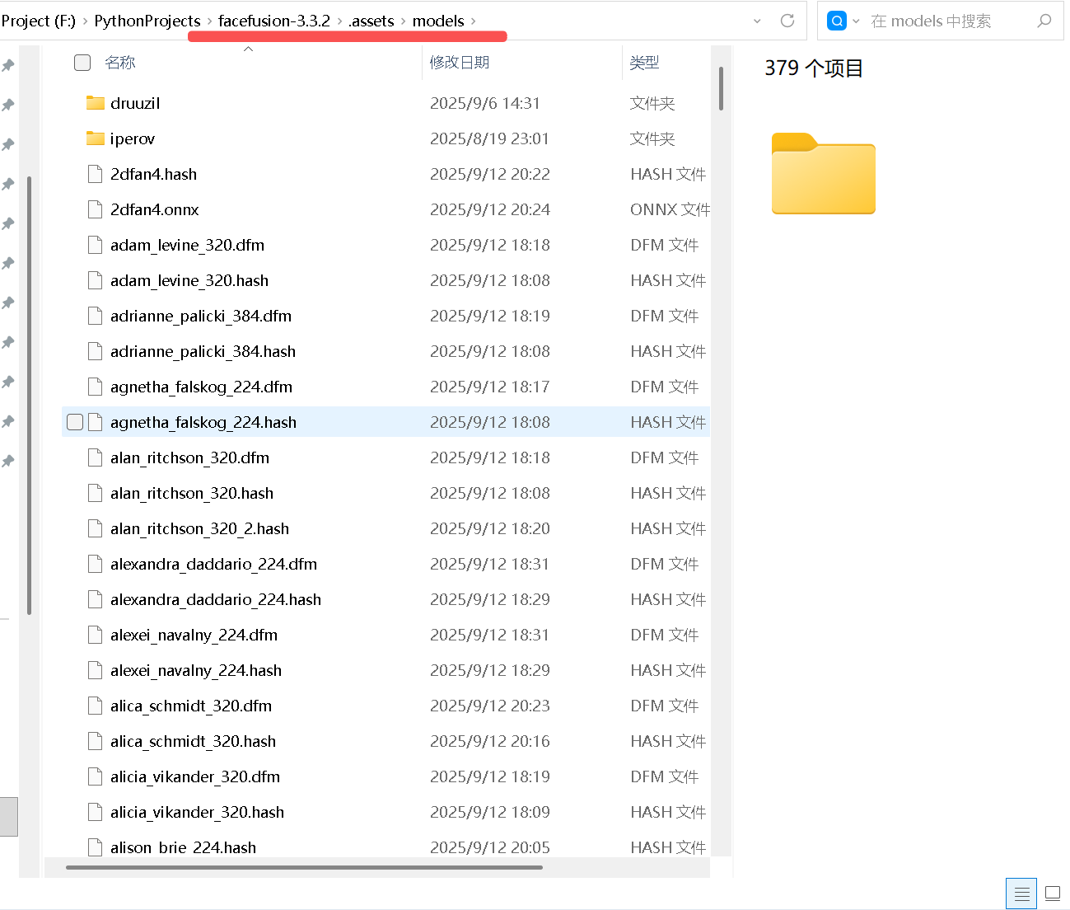Expand the chevron after facefusion-3.3.2 in the path

pyautogui.click(x=339, y=21)
